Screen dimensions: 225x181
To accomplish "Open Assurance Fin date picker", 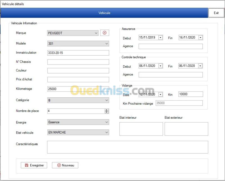I will [x=201, y=38].
